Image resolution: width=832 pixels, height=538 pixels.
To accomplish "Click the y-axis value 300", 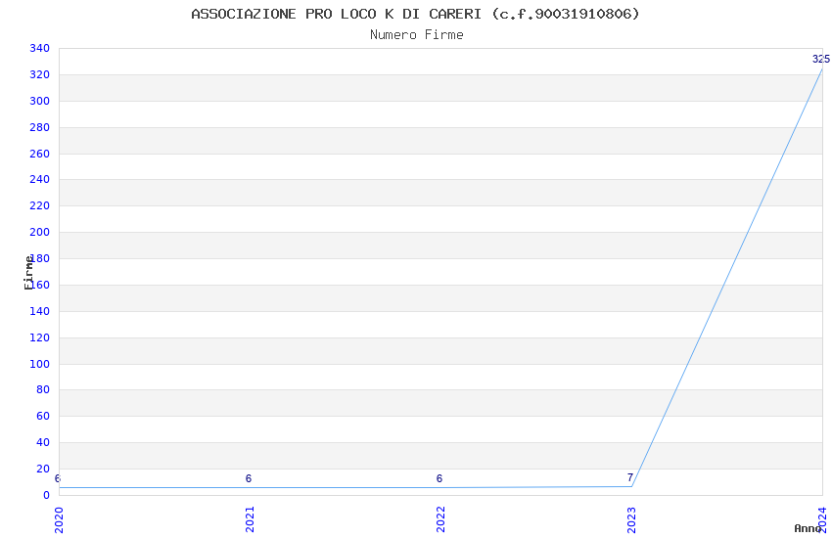I will [40, 101].
